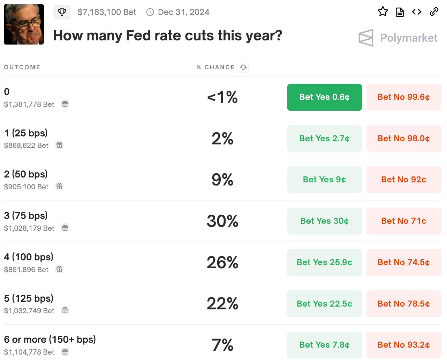The width and height of the screenshot is (447, 364).
Task: Click the trophy icon badge
Action: (62, 12)
